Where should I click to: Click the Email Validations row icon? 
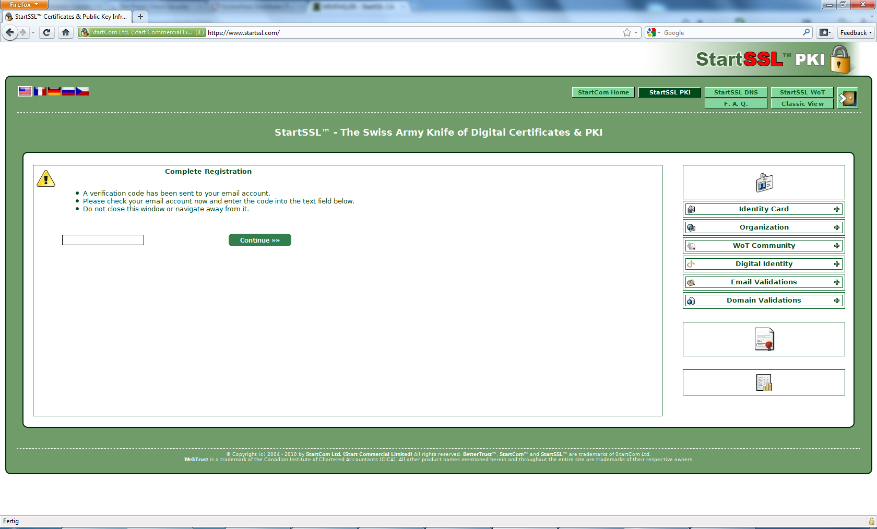(x=691, y=282)
